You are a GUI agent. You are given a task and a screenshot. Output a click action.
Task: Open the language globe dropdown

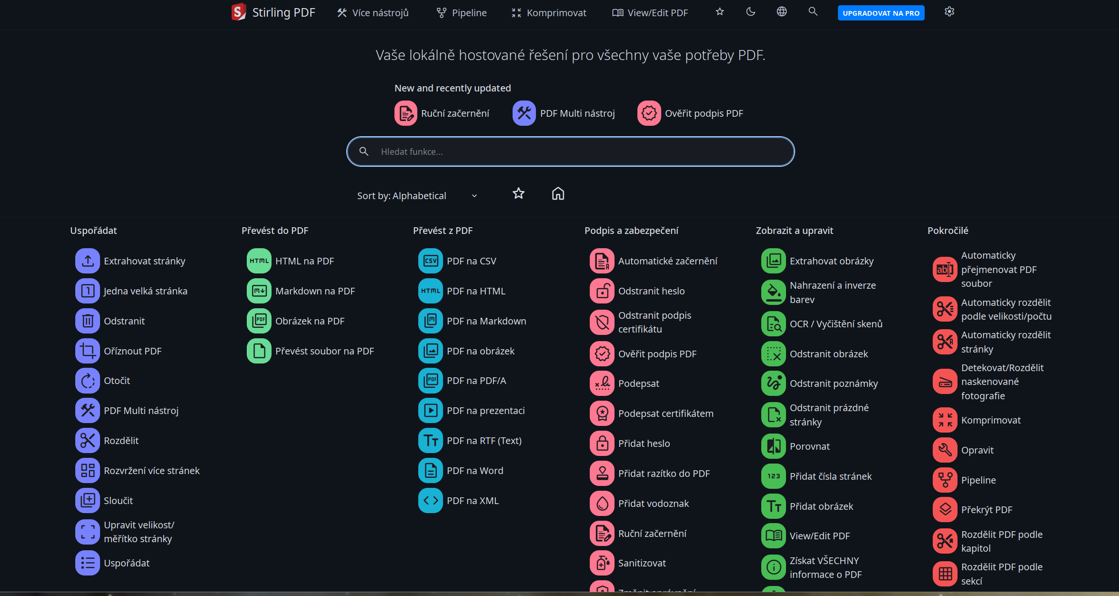[782, 12]
